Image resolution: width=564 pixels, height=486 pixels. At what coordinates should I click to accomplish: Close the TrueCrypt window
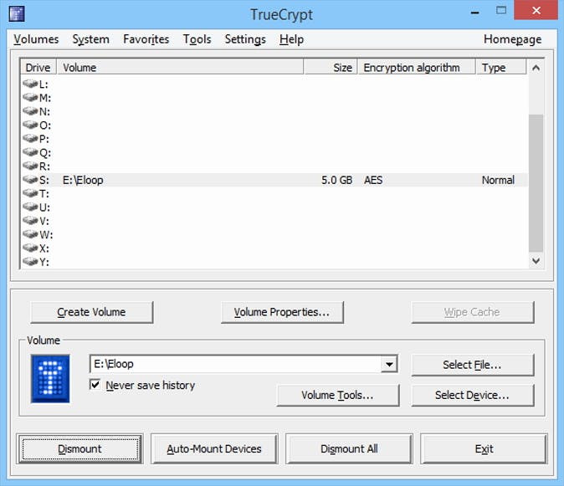pos(536,10)
